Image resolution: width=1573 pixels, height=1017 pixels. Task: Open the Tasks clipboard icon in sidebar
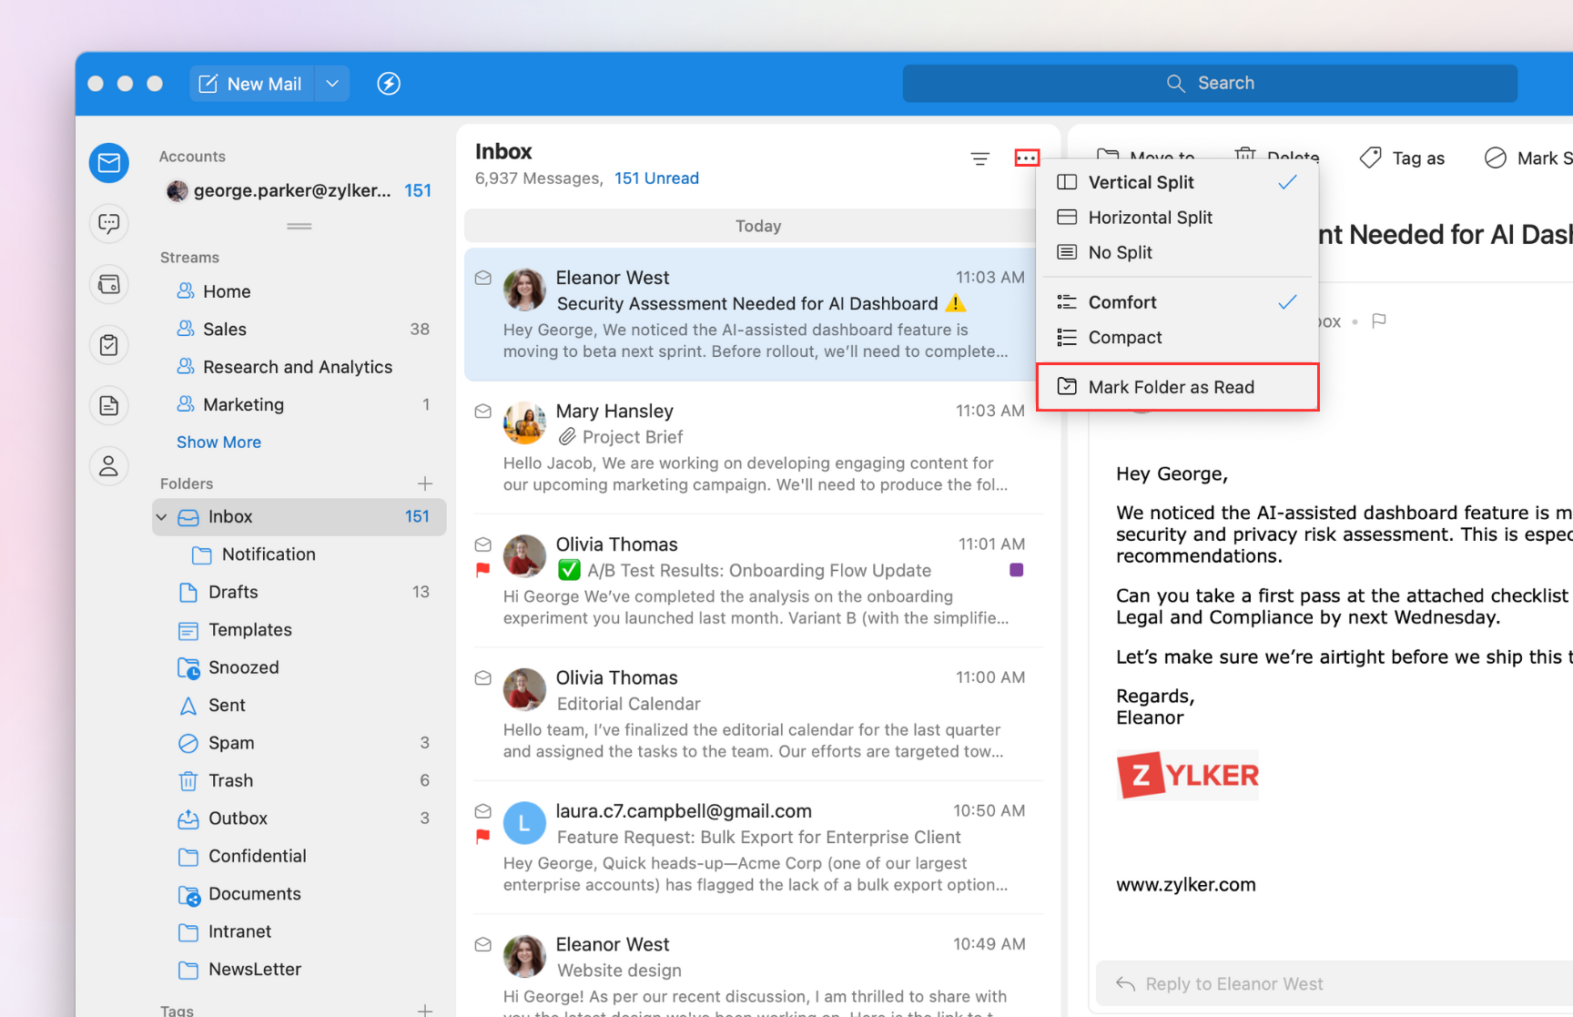pyautogui.click(x=109, y=345)
